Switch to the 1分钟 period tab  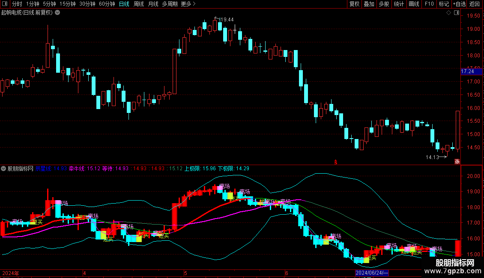[33, 4]
